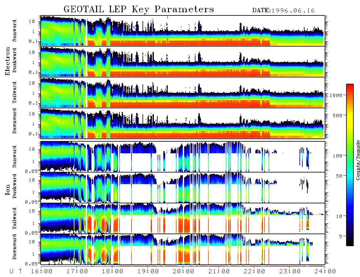Select the DATE:1996.06.16 label
360x277 pixels.
coord(283,11)
